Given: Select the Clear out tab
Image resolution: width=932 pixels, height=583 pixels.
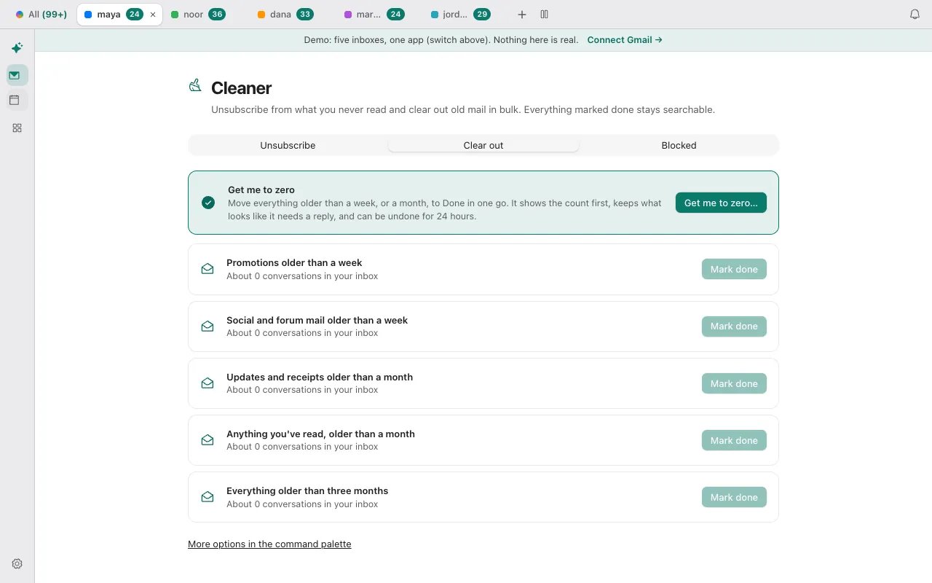Looking at the screenshot, I should (x=483, y=145).
